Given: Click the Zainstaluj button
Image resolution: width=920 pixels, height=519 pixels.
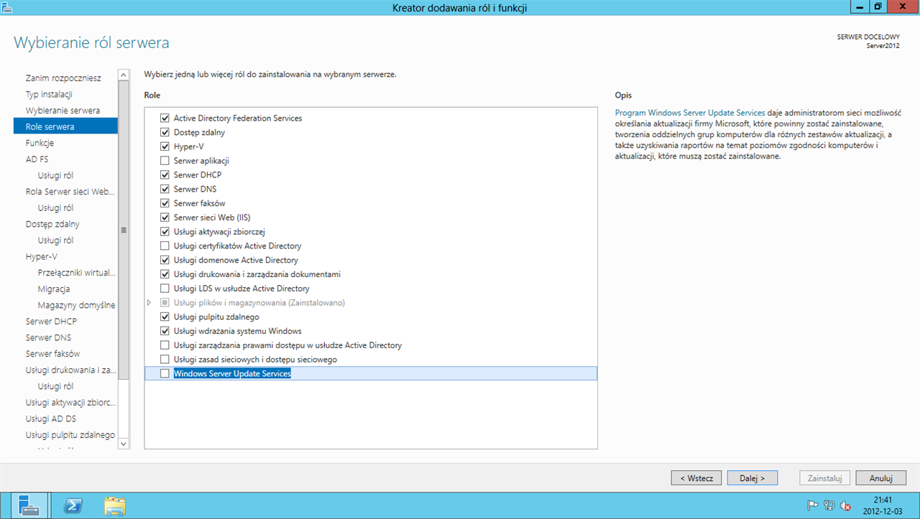Looking at the screenshot, I should pos(825,478).
